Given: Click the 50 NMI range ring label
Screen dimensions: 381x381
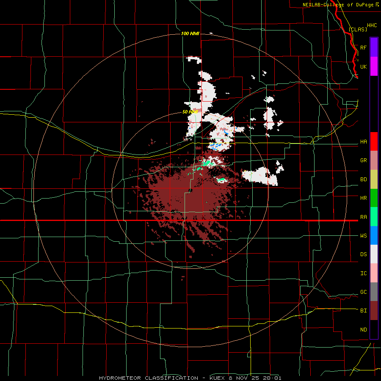Looking at the screenshot, I should coord(190,112).
